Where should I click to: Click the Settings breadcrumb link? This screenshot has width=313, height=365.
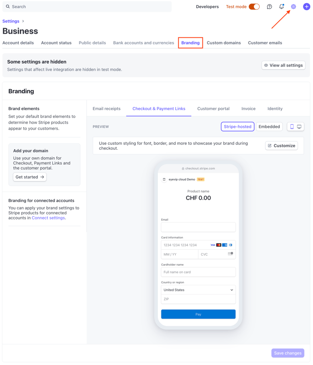pos(11,21)
